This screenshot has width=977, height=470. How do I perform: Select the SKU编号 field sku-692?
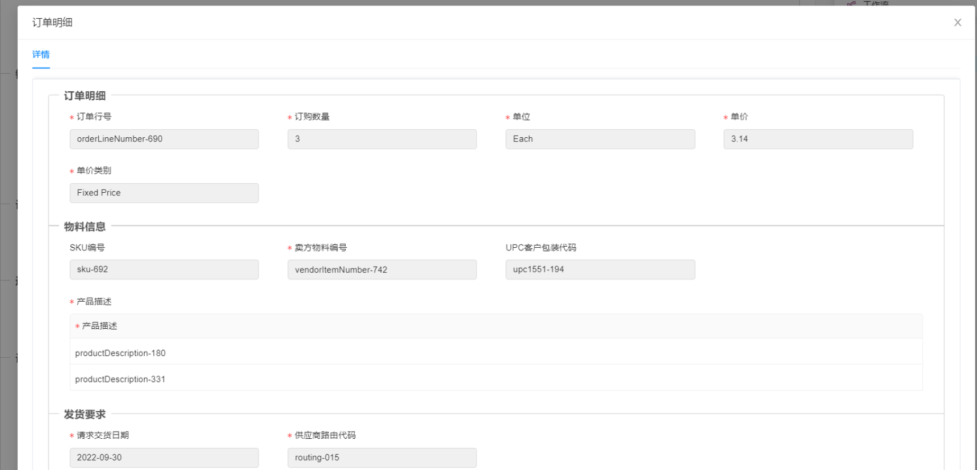point(164,269)
